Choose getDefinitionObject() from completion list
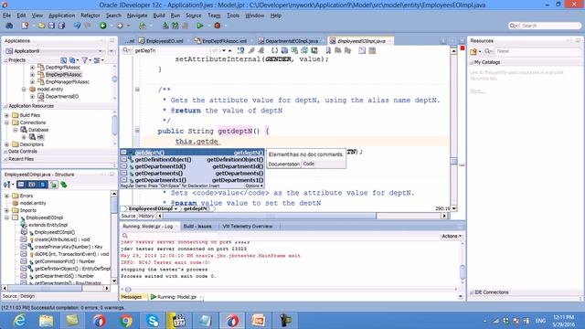Image resolution: width=585 pixels, height=329 pixels. click(193, 160)
